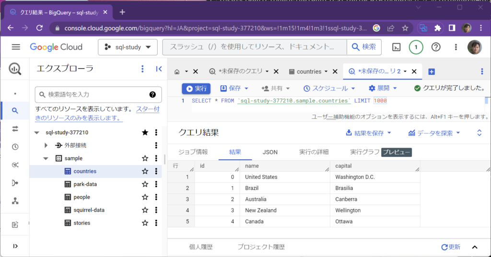Open the 展開 dropdown
491x257 pixels.
point(383,89)
